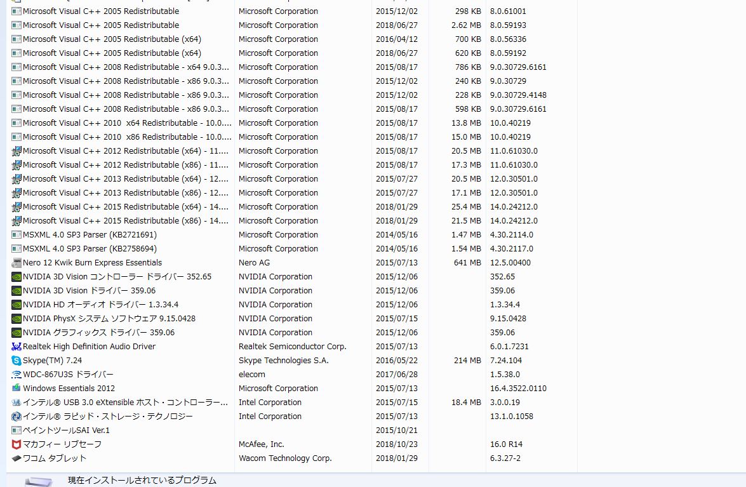Click the NVIDIA グラフィックス ドライバー icon
This screenshot has width=746, height=487.
tap(16, 333)
